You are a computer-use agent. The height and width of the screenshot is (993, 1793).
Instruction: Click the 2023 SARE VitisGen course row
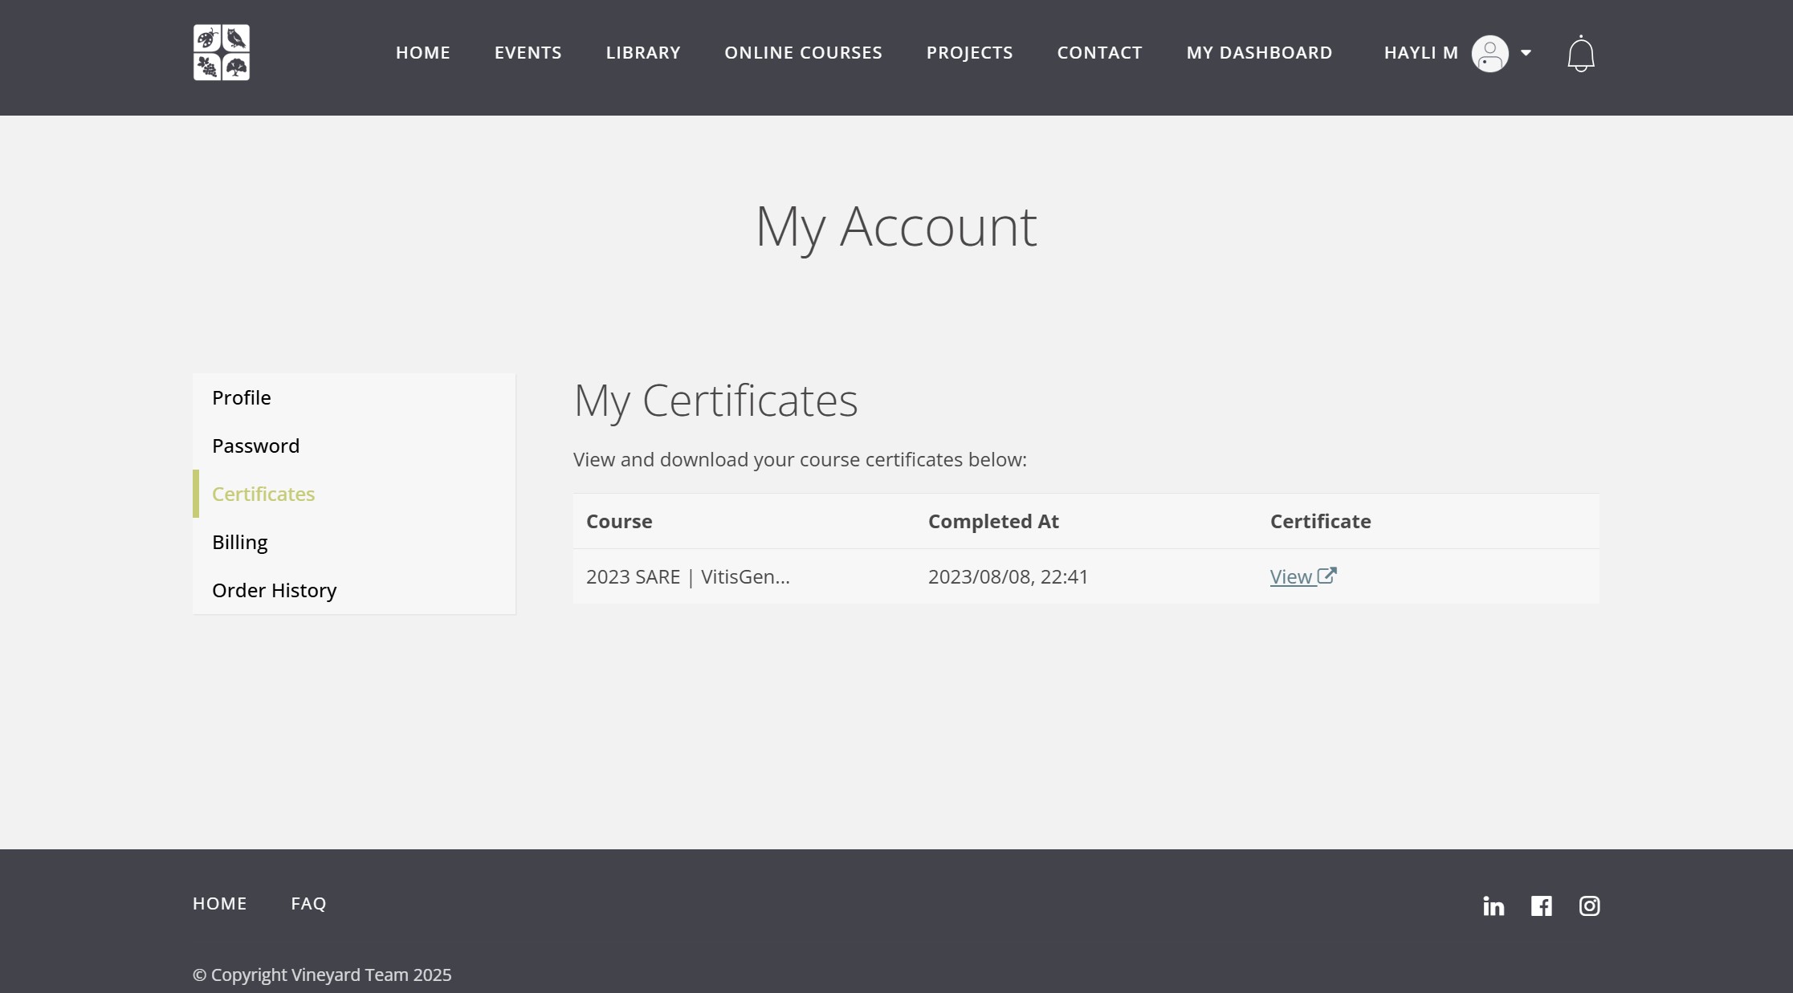pos(687,577)
